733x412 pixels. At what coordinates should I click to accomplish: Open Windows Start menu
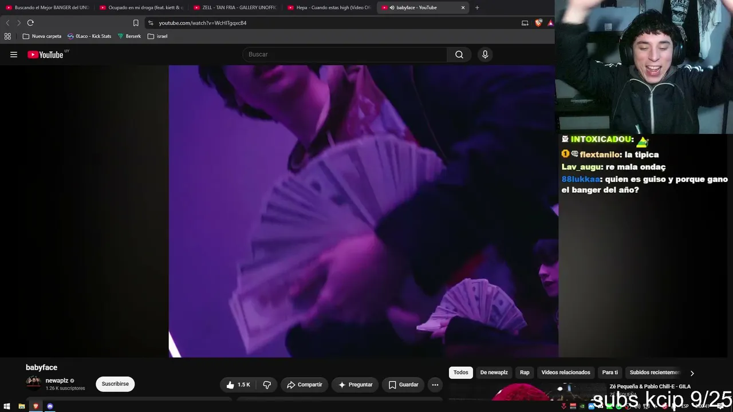pyautogui.click(x=7, y=406)
